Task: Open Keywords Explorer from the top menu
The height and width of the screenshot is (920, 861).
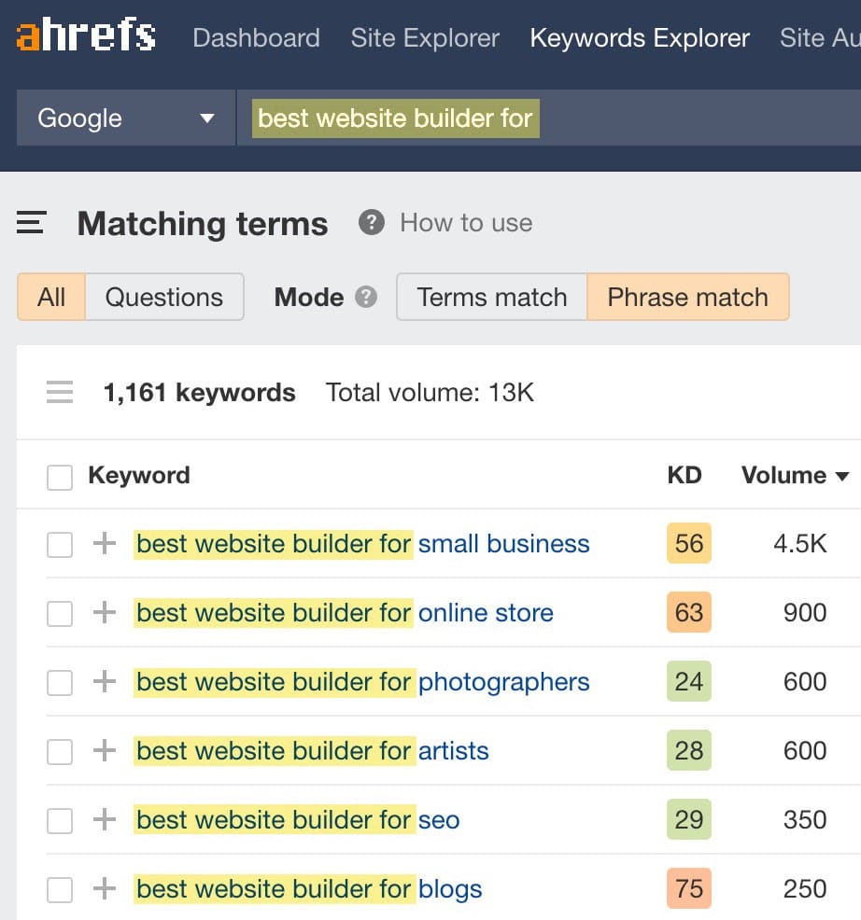Action: (639, 37)
